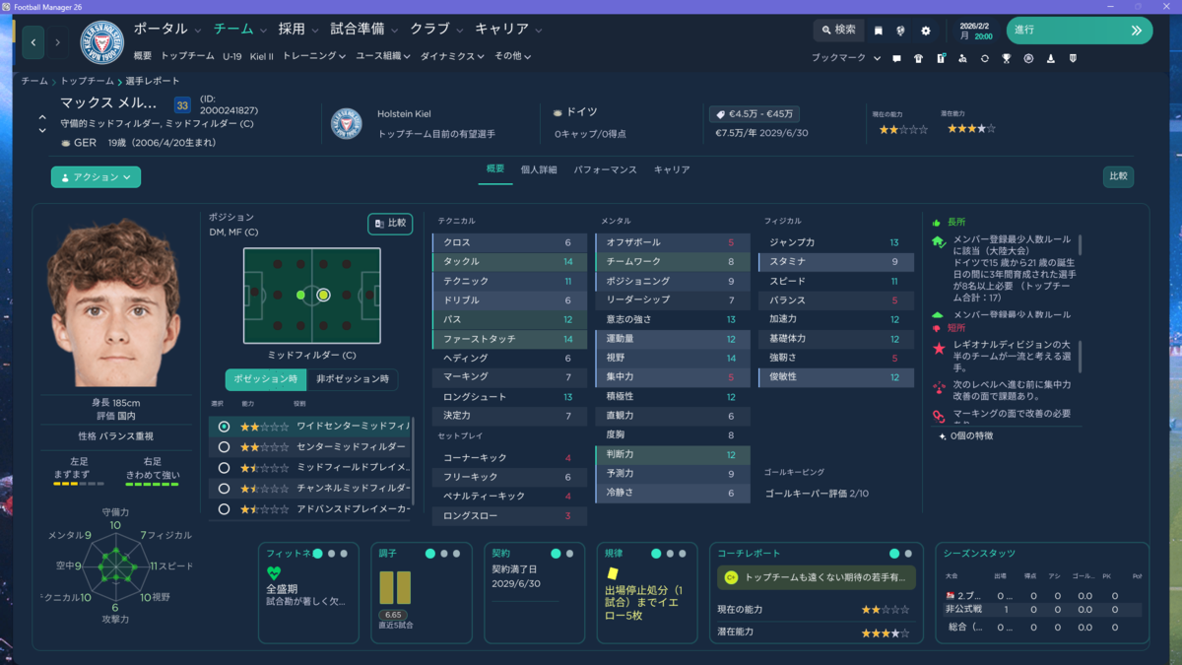Click the Holstein Kiel club crest in header
This screenshot has width=1182, height=665.
[x=100, y=42]
